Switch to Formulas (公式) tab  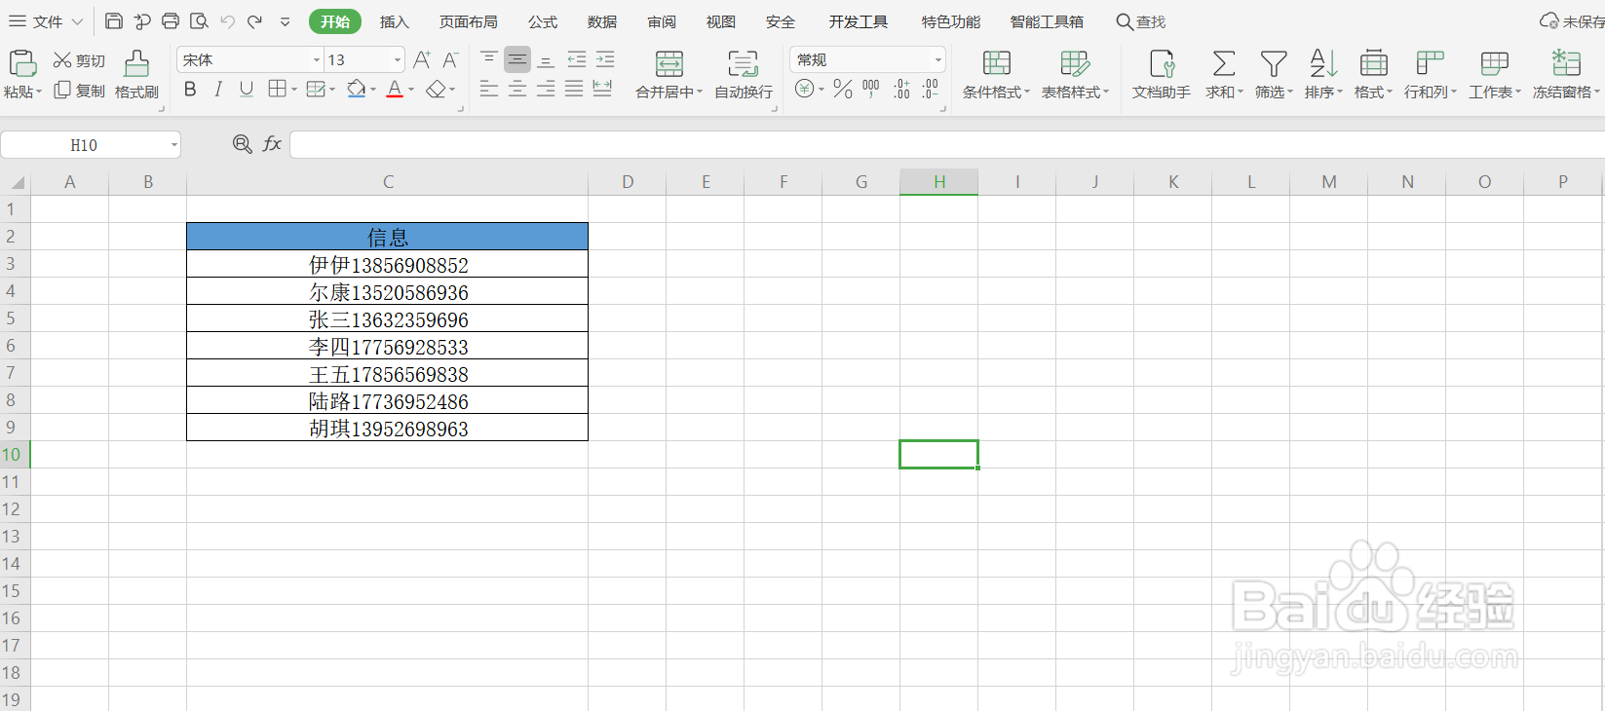coord(543,21)
